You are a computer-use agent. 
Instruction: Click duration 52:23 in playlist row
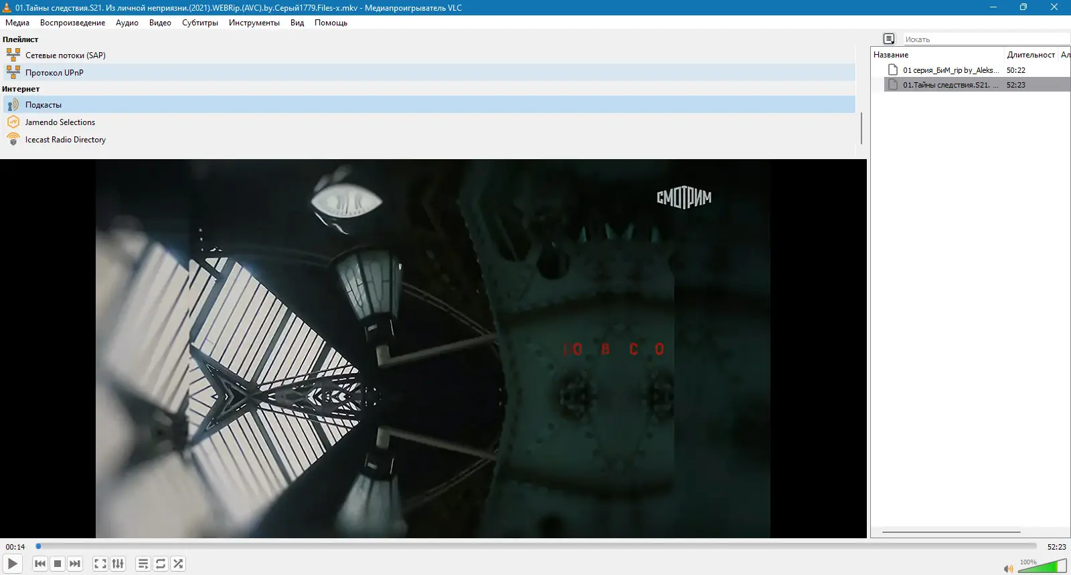[1016, 85]
